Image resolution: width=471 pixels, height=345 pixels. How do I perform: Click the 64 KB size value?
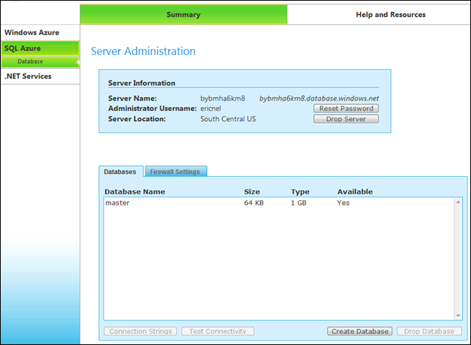(254, 203)
